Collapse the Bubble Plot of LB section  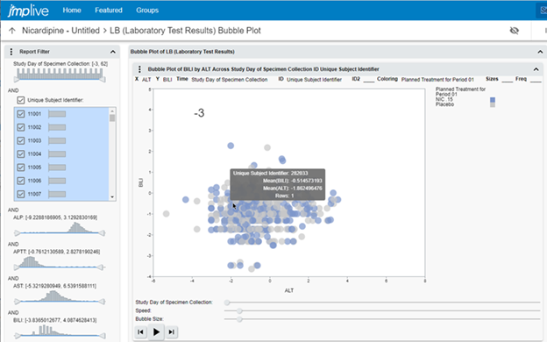pyautogui.click(x=540, y=52)
